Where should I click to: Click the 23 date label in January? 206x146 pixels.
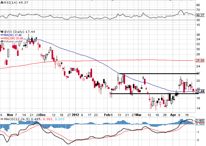click(96, 115)
